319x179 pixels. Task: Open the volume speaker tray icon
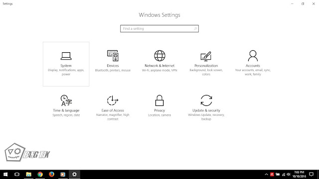click(x=289, y=175)
